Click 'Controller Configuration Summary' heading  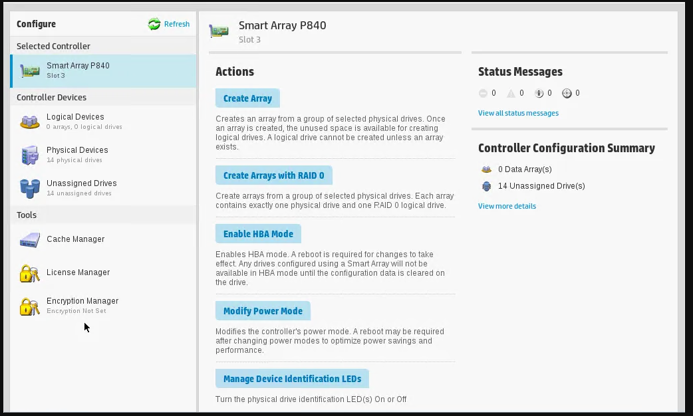point(567,148)
